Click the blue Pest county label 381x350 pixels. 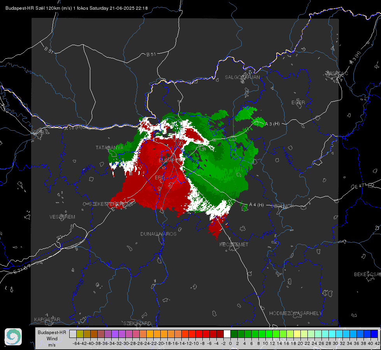coord(268,234)
